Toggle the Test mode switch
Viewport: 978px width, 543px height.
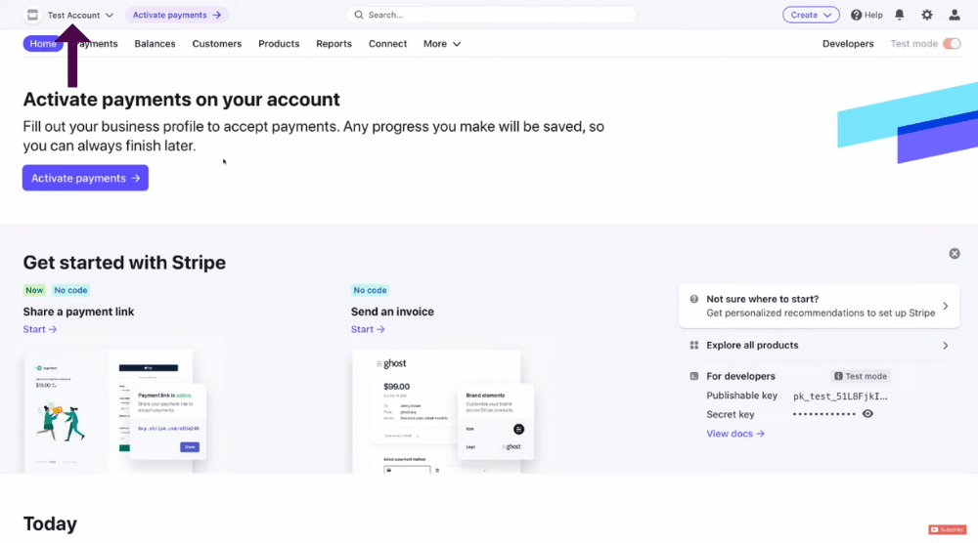click(952, 44)
